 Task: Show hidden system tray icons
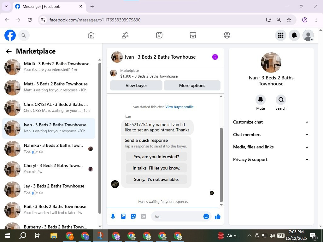[249, 236]
